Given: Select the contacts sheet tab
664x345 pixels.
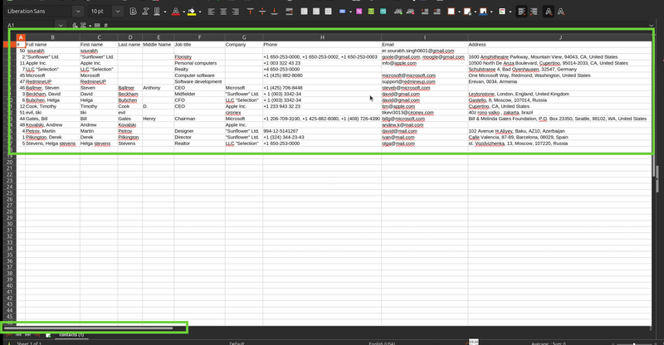Looking at the screenshot, I should (71, 334).
